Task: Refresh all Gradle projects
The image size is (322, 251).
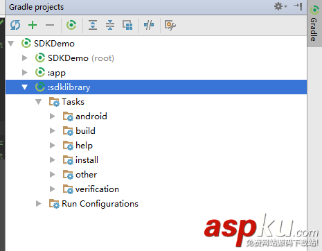Action: tap(15, 25)
